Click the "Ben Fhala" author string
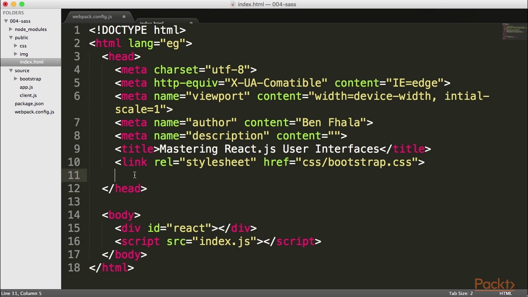This screenshot has height=297, width=528. point(331,123)
